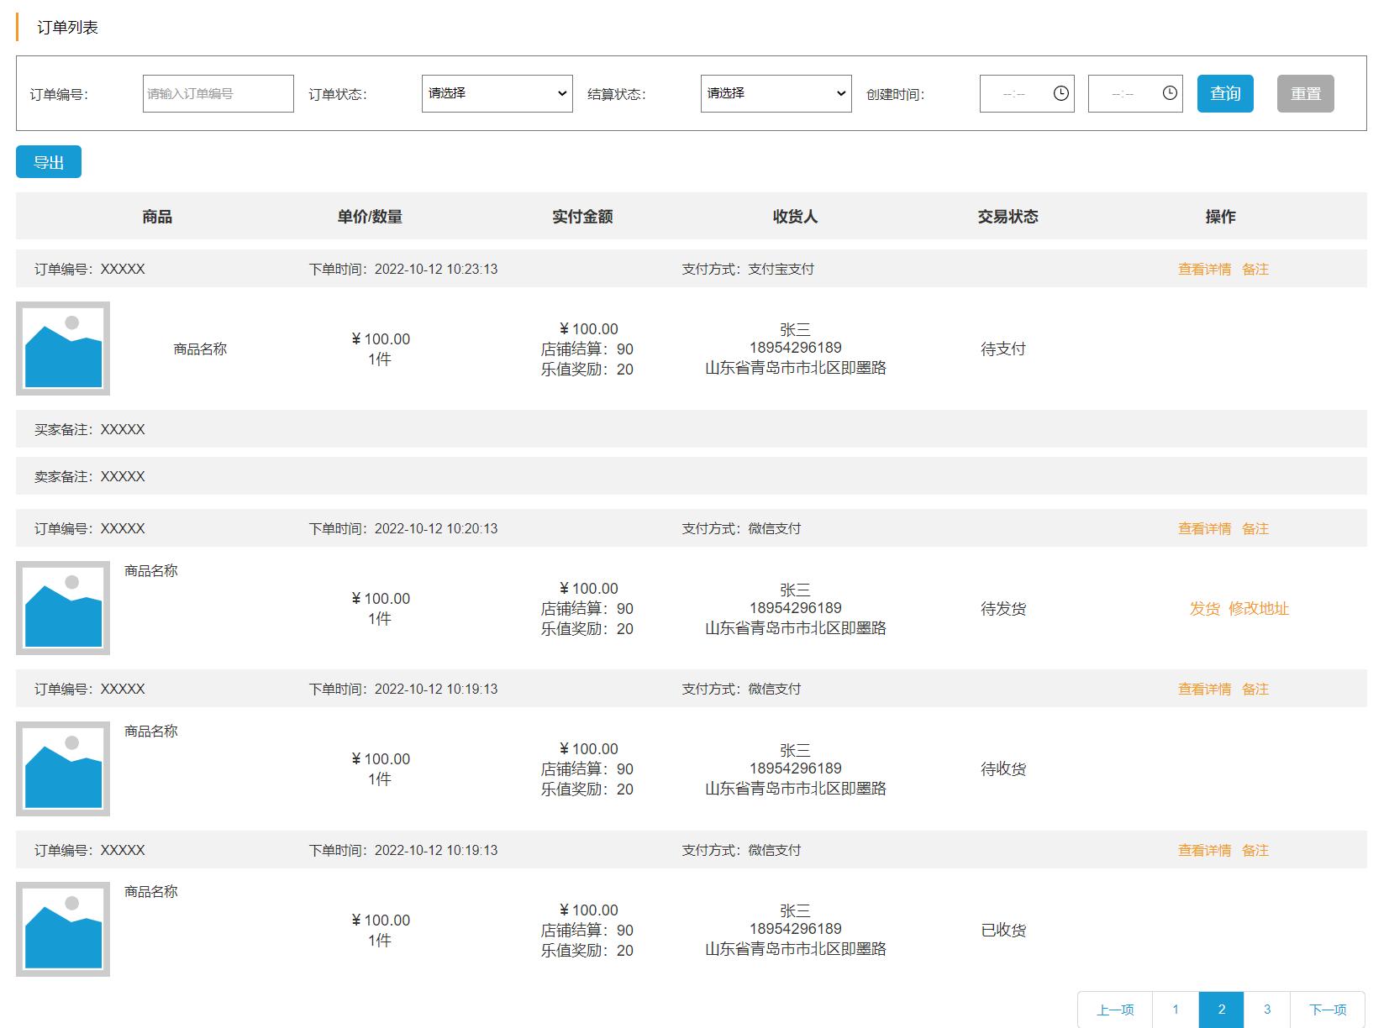The width and height of the screenshot is (1389, 1028).
Task: Open 查看详情 for the first order
Action: [1203, 270]
